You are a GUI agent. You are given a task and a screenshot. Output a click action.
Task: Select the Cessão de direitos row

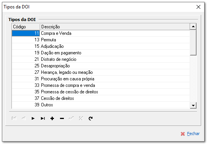[x=101, y=98]
